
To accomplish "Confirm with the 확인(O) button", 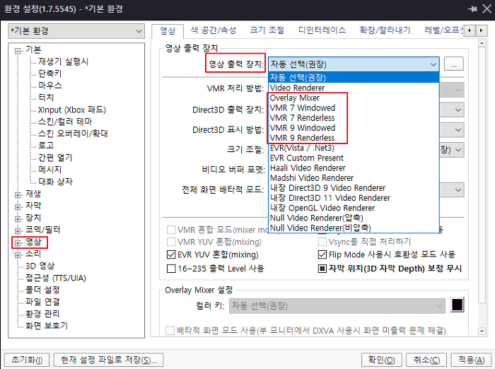I will click(x=381, y=360).
